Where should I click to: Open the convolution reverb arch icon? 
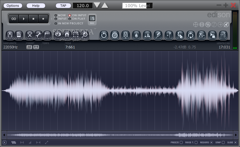(x=125, y=36)
